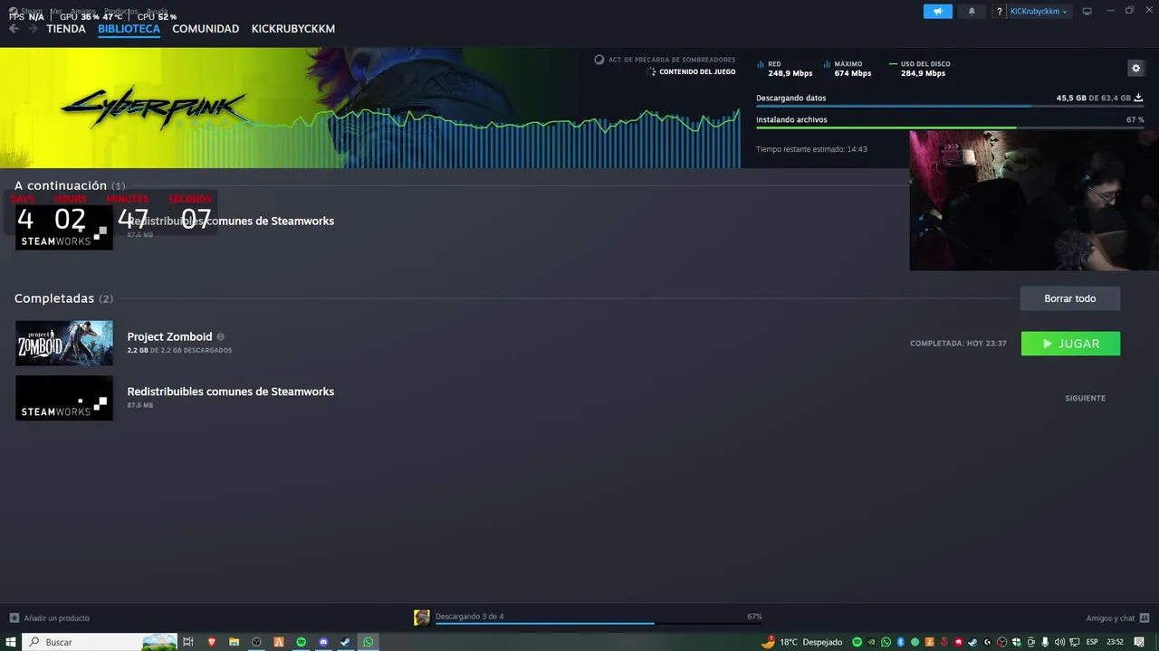Switch to the TIENDA tab

tap(66, 29)
